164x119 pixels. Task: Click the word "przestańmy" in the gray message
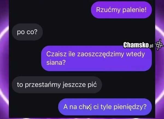43,85
